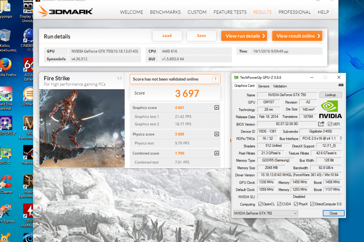Click the Load button
The height and width of the screenshot is (242, 364).
click(x=167, y=36)
